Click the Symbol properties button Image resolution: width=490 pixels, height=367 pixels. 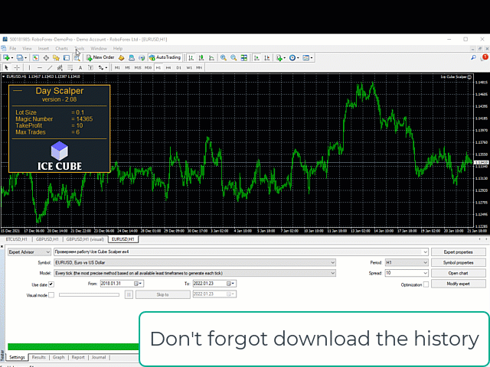click(x=459, y=262)
